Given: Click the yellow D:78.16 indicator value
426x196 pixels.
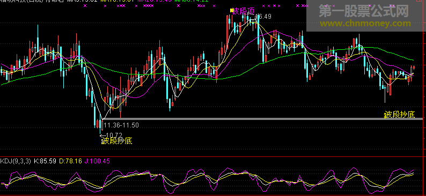Looking at the screenshot, I should (x=70, y=161).
